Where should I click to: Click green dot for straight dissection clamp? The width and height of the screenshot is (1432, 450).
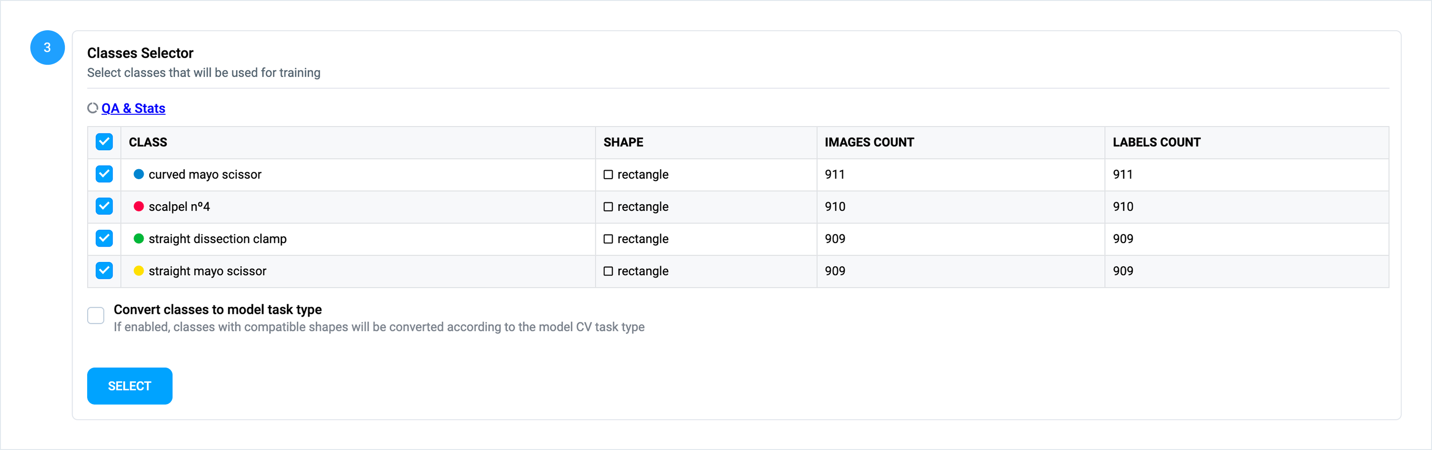(x=139, y=239)
